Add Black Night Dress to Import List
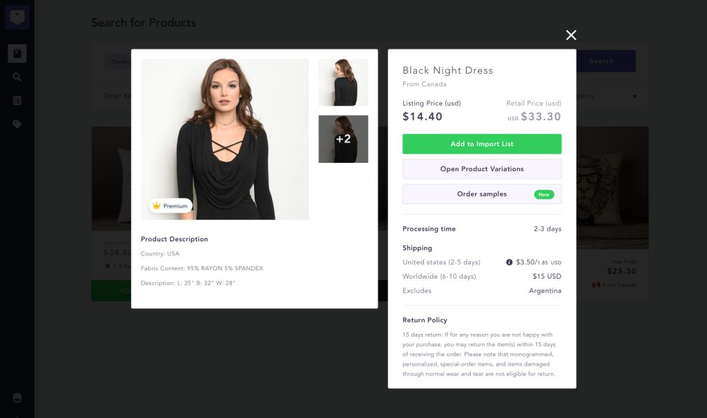This screenshot has width=707, height=418. click(x=482, y=143)
